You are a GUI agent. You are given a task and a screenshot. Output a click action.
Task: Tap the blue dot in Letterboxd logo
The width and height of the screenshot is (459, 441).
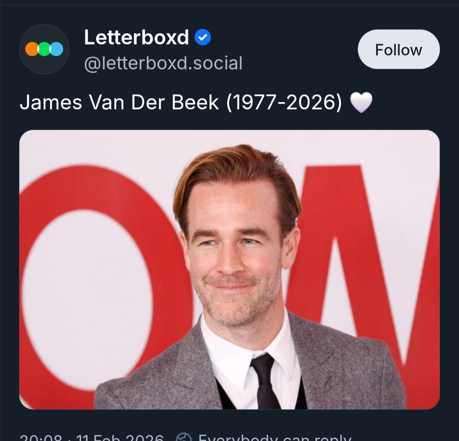tap(57, 49)
